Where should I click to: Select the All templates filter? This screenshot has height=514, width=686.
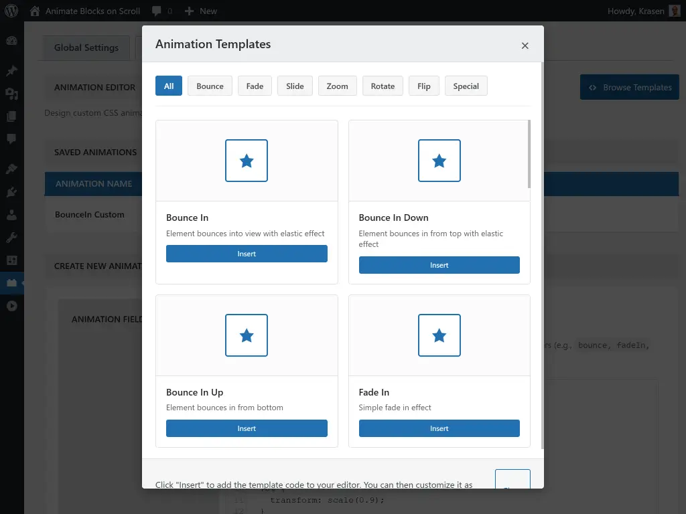(x=168, y=86)
